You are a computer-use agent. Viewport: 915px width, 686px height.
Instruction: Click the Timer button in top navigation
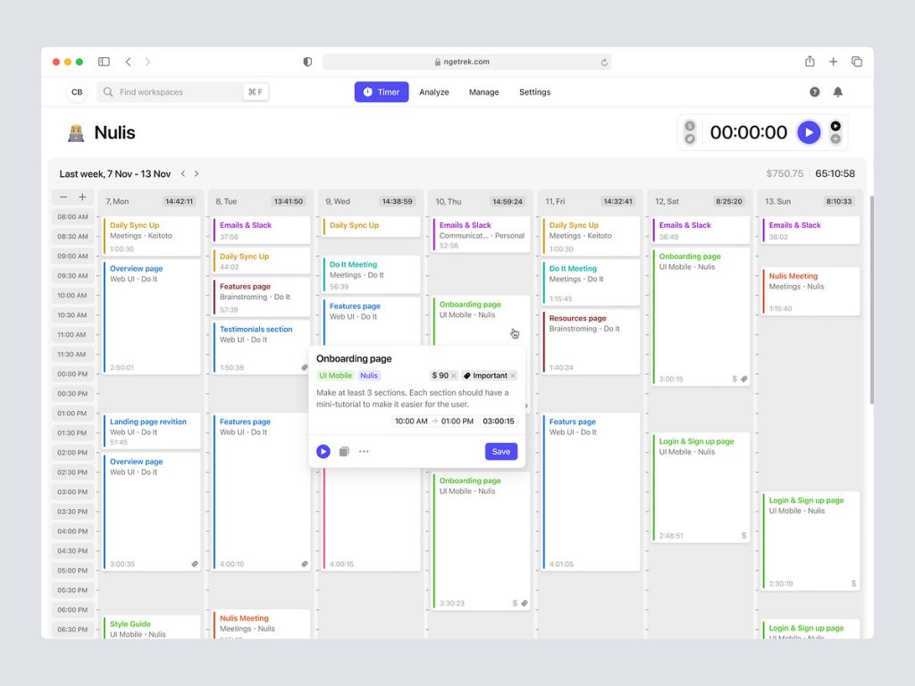coord(382,92)
